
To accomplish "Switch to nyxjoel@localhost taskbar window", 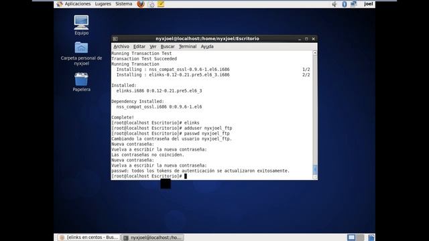I will [153, 238].
